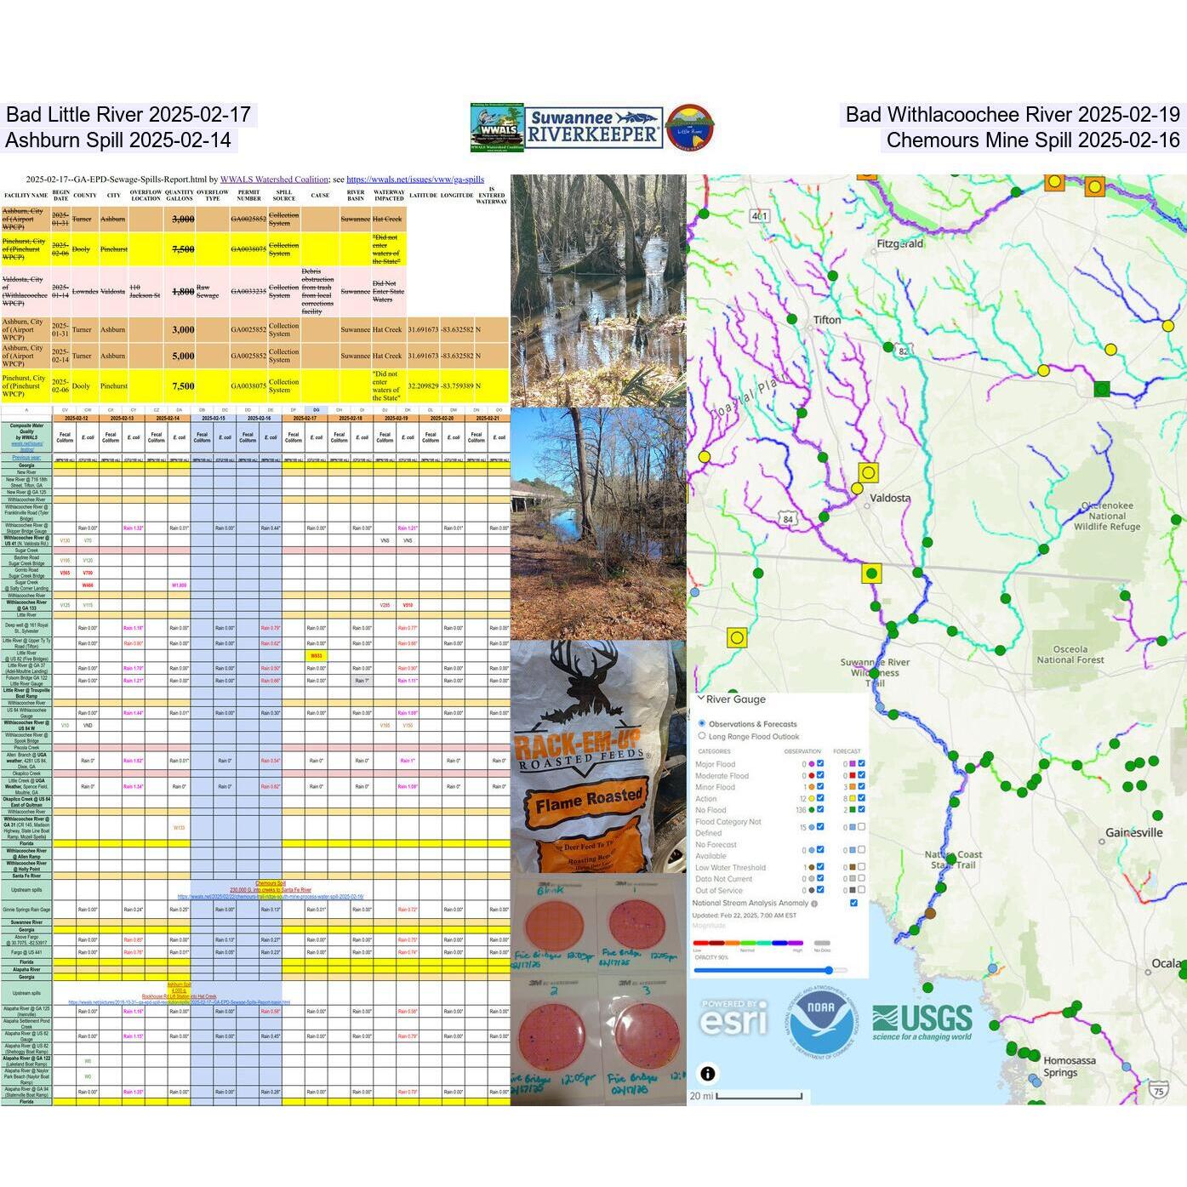This screenshot has height=1187, width=1187.
Task: Click the round Little River logo
Action: coord(689,128)
